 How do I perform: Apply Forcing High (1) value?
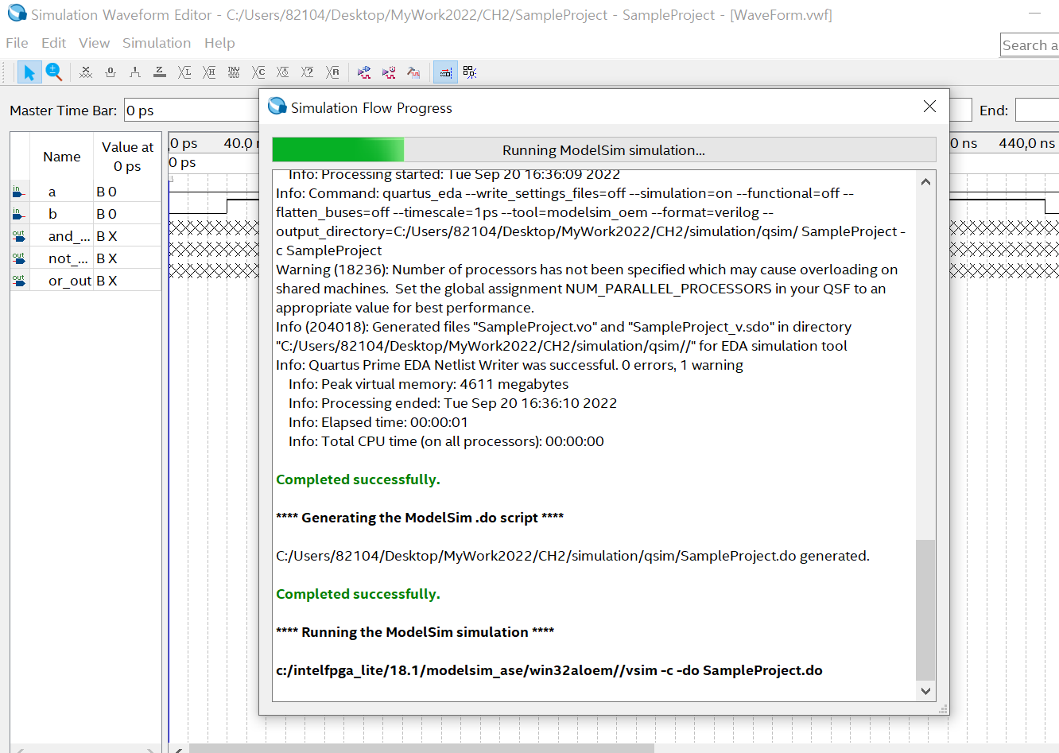tap(135, 72)
